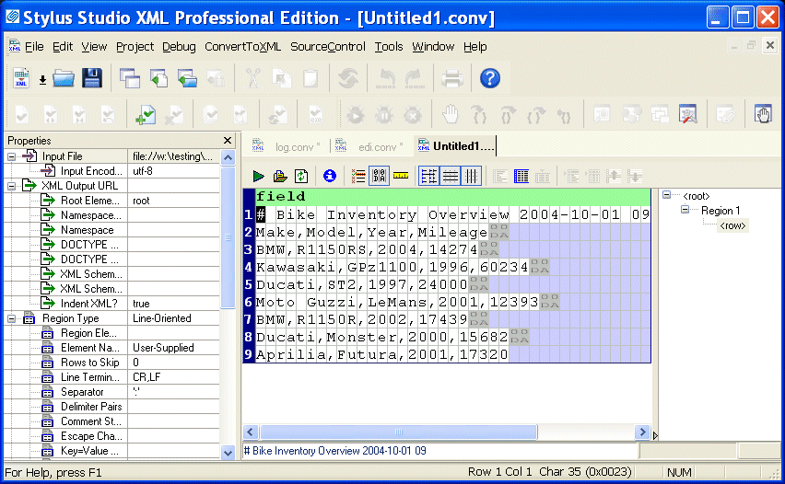Click the green refresh document icon

click(301, 176)
